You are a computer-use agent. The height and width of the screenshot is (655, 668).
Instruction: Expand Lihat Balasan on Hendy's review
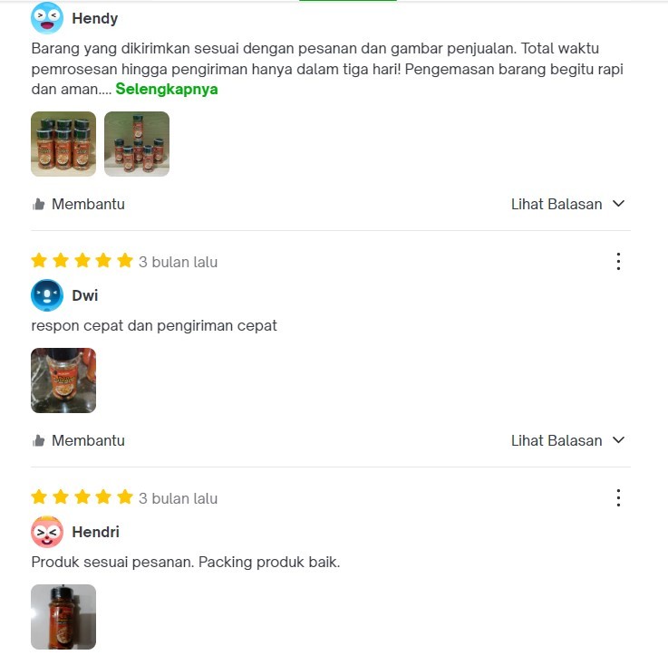coord(568,204)
